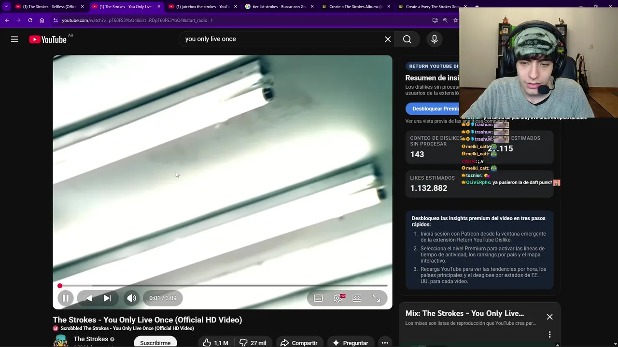Dislike the video (27 mil)
The image size is (618, 347).
(x=253, y=343)
